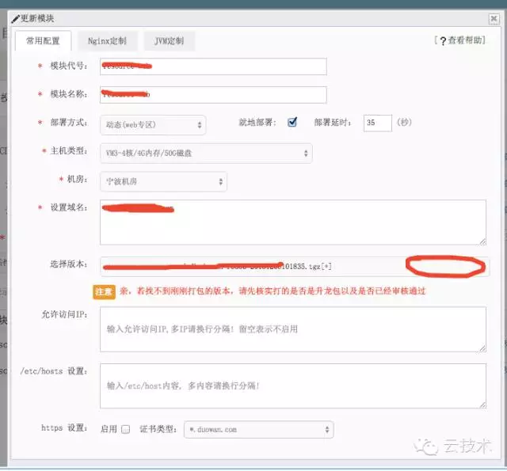Screen dimensions: 507x471
Task: Open the 证书类型 *.duowan.com dropdown
Action: 258,429
